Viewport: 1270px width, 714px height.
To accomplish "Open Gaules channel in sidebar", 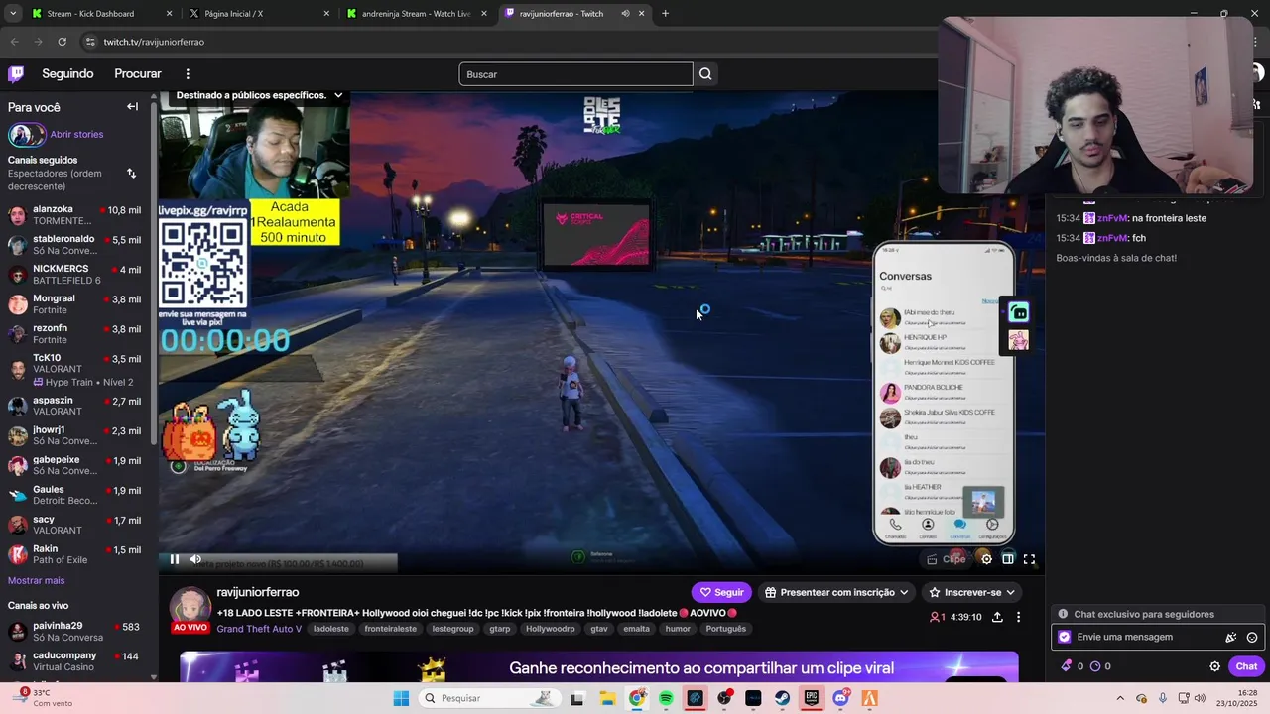I will point(75,495).
